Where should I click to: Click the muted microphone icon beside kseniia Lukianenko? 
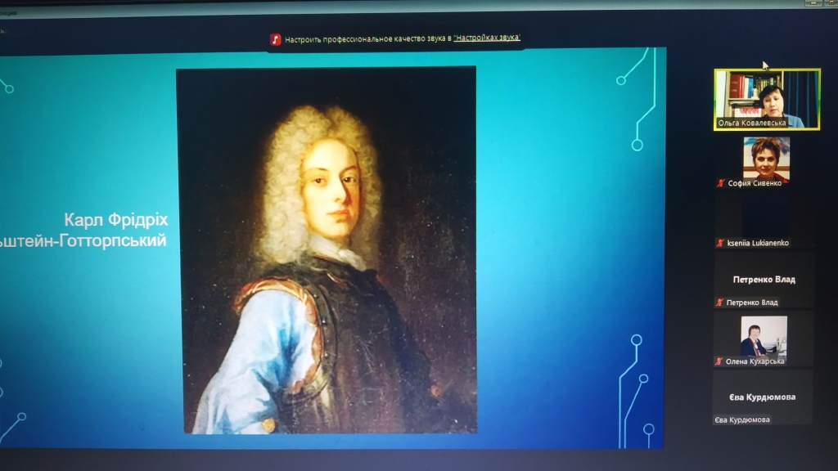click(x=720, y=243)
